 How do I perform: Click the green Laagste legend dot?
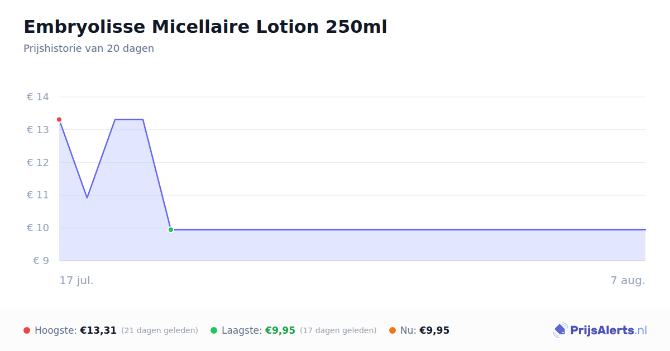point(214,330)
